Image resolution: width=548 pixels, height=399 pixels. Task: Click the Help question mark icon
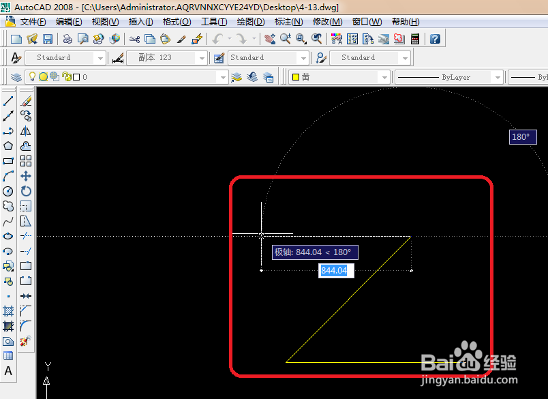click(435, 39)
